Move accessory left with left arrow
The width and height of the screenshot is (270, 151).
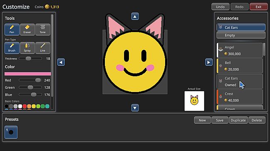click(61, 62)
